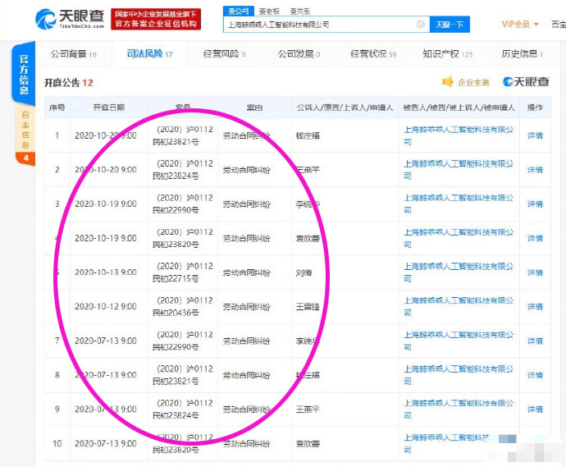Click plaintiff 王燕平 in row 9
The height and width of the screenshot is (467, 566).
[x=308, y=410]
